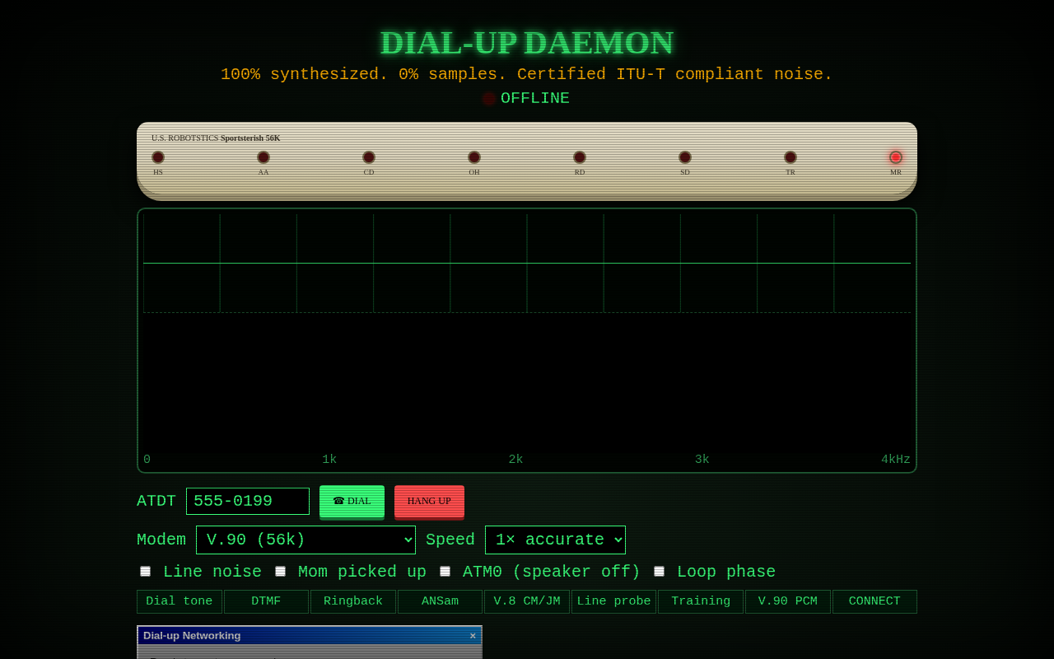Viewport: 1054px width, 659px height.
Task: Enable the Loop phase checkbox
Action: point(659,572)
